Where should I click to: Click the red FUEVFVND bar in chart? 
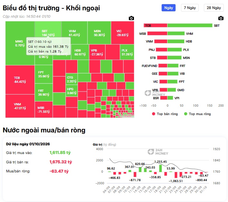click(163, 66)
